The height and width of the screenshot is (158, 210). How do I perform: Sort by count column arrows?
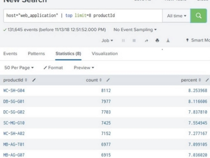tap(100, 80)
